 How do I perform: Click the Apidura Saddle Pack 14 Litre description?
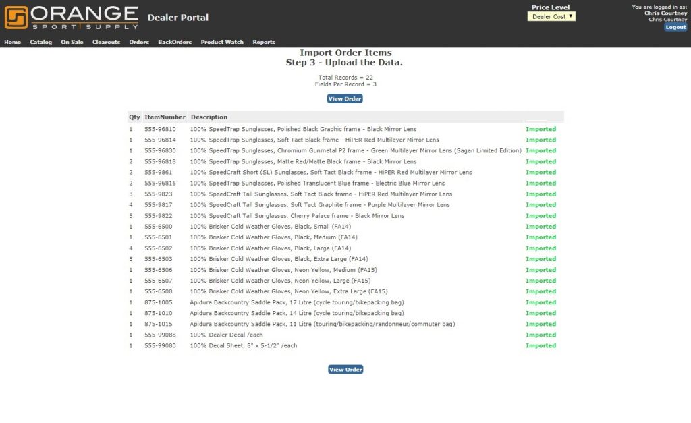(x=297, y=313)
